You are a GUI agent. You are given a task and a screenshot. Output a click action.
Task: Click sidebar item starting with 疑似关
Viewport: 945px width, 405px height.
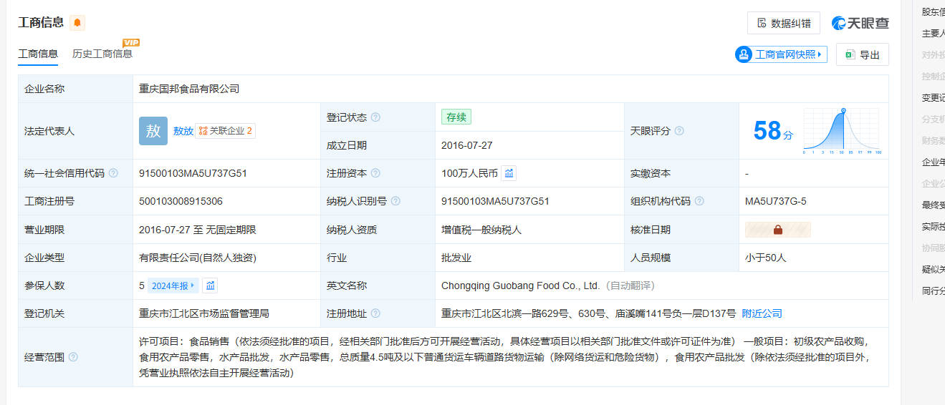pos(933,269)
